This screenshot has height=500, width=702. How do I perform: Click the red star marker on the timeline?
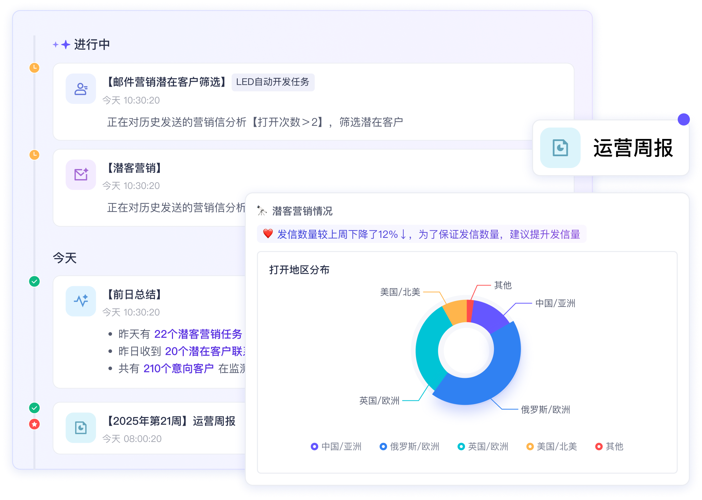34,424
